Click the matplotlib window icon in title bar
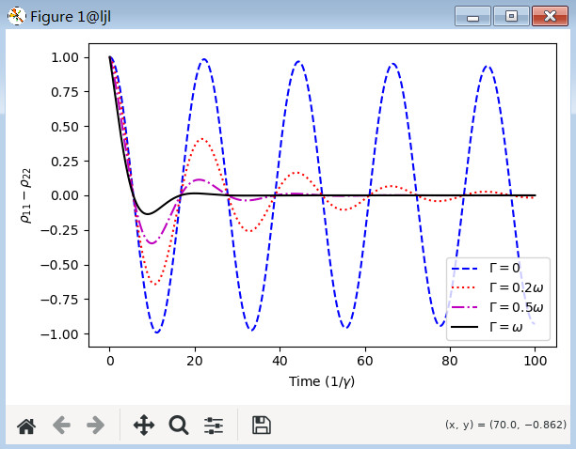The width and height of the screenshot is (576, 449). point(16,16)
